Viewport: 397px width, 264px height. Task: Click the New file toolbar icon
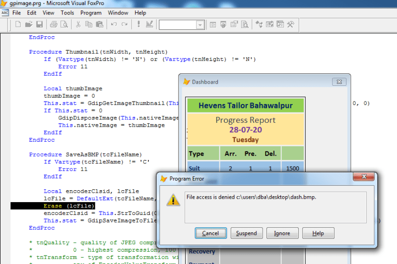pos(18,24)
